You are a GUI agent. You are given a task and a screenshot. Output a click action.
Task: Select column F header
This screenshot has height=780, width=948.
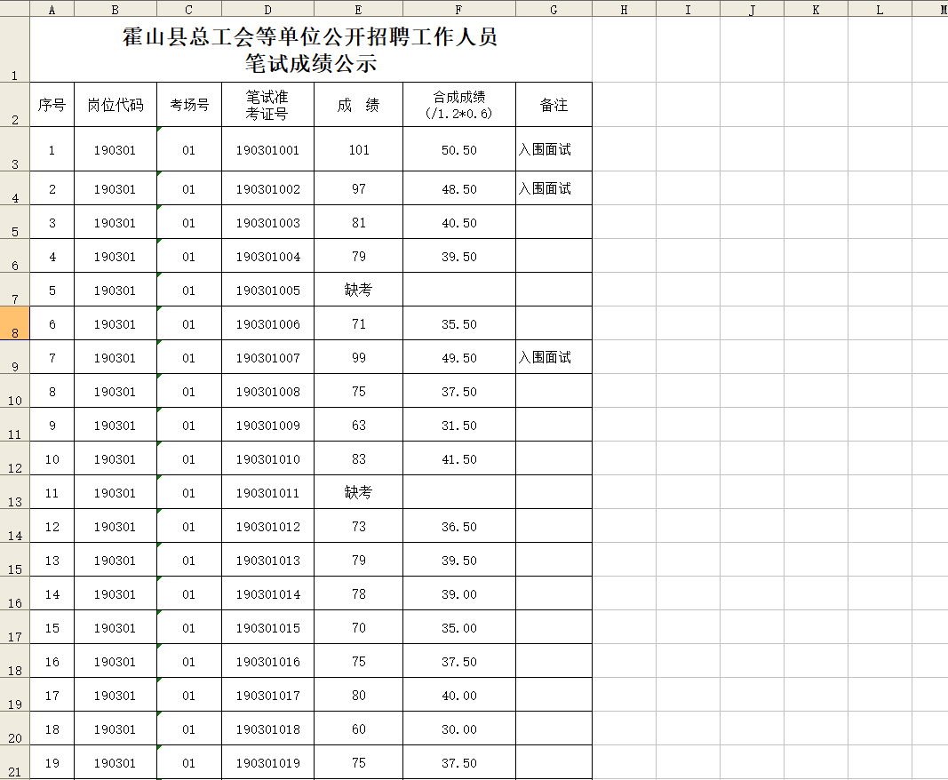pyautogui.click(x=458, y=9)
